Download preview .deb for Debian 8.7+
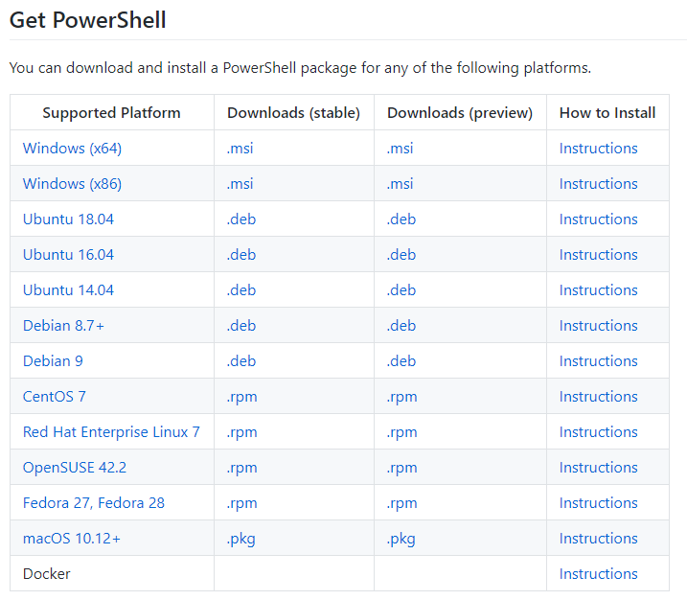 pyautogui.click(x=401, y=326)
